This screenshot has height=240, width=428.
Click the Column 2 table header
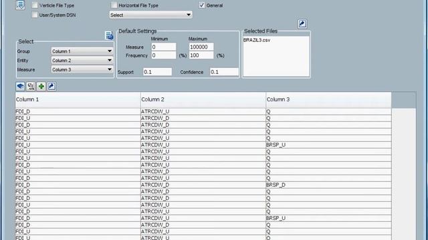pyautogui.click(x=203, y=99)
